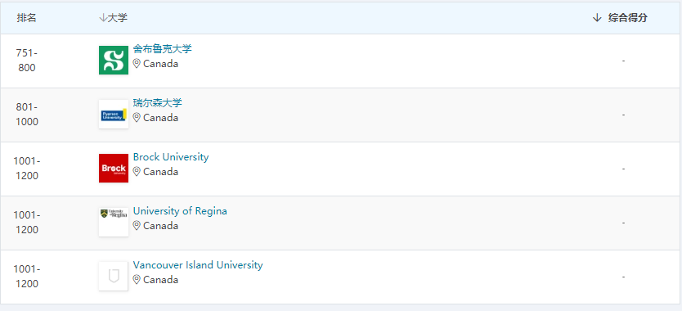Click the University of Regina logo
682x311 pixels.
(x=114, y=222)
